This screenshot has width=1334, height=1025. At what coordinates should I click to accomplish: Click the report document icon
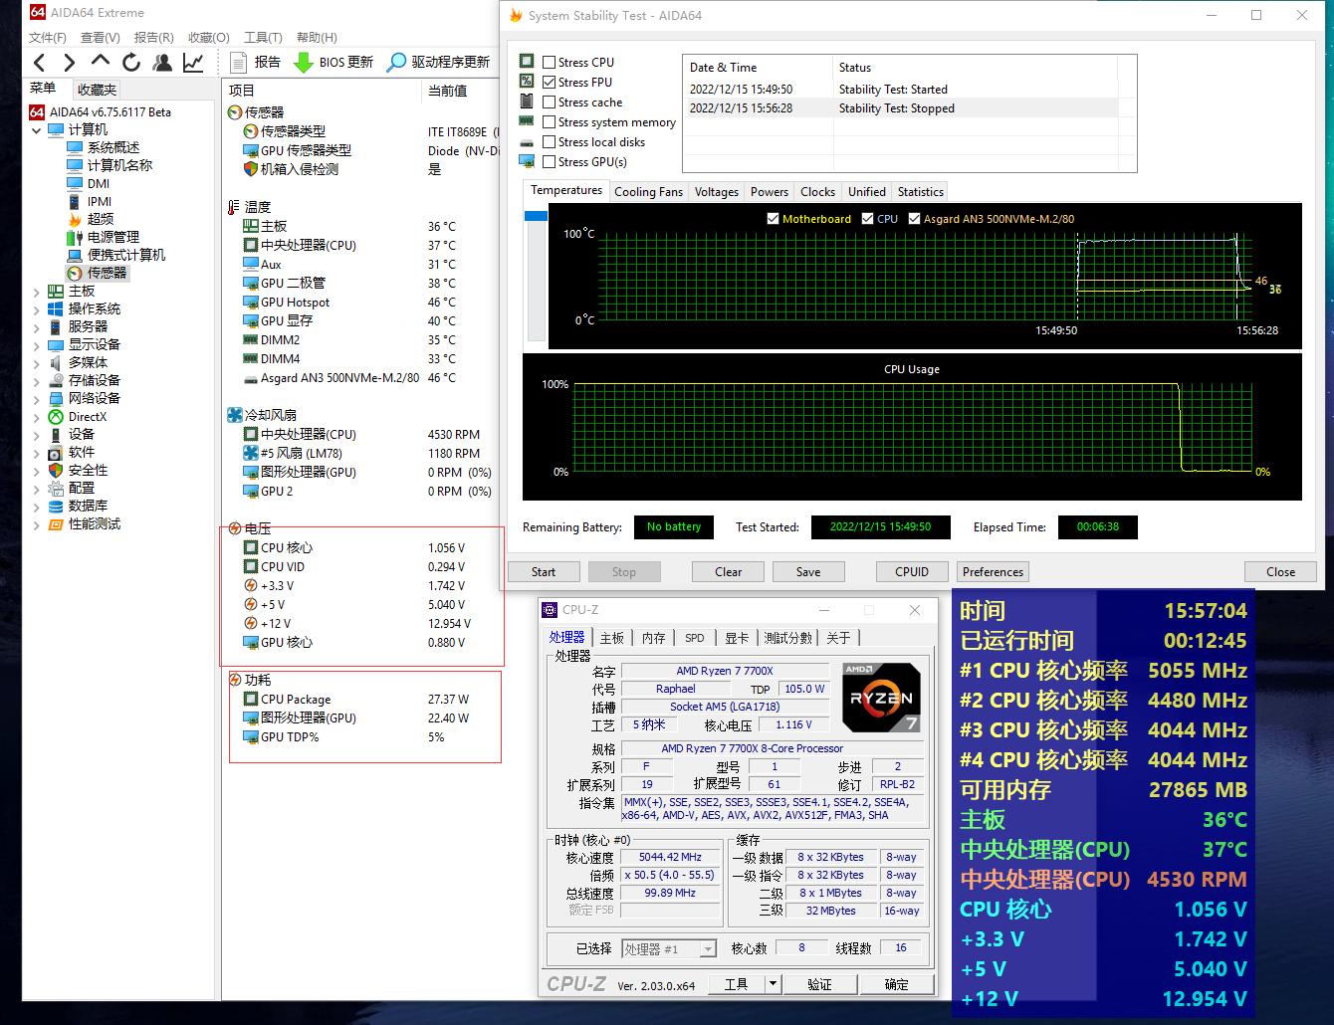[x=239, y=63]
